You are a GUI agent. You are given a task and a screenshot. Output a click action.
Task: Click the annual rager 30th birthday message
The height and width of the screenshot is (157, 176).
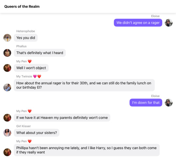click(84, 85)
